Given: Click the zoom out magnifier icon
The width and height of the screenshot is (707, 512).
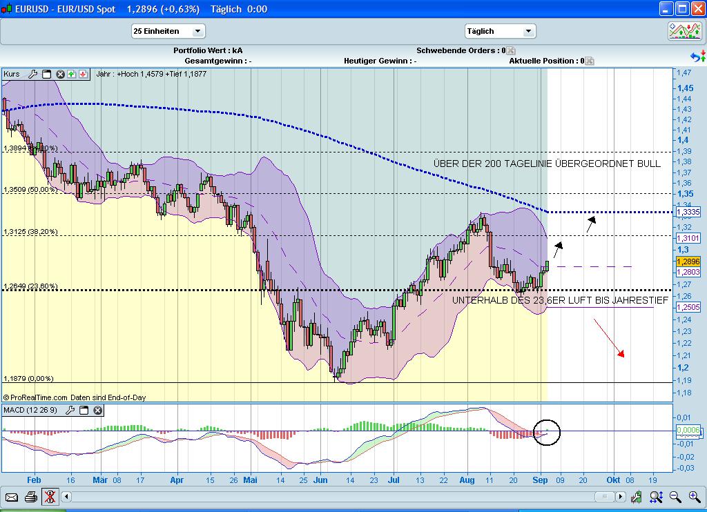Looking at the screenshot, I should click(675, 497).
